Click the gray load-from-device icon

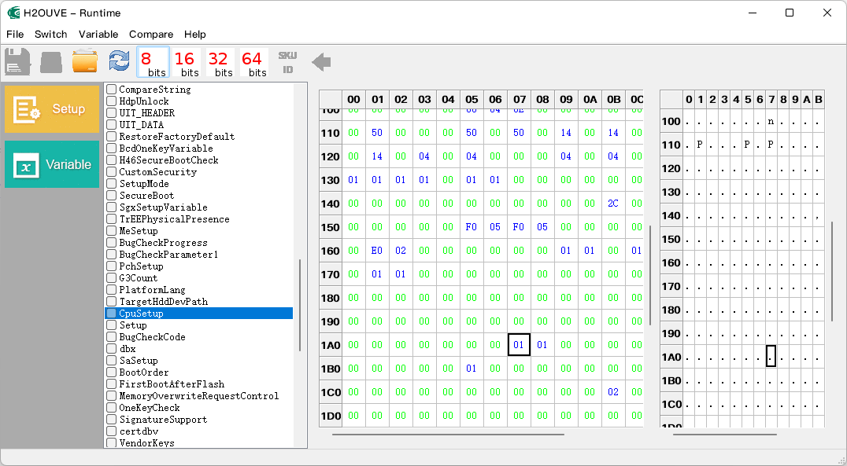click(x=51, y=63)
